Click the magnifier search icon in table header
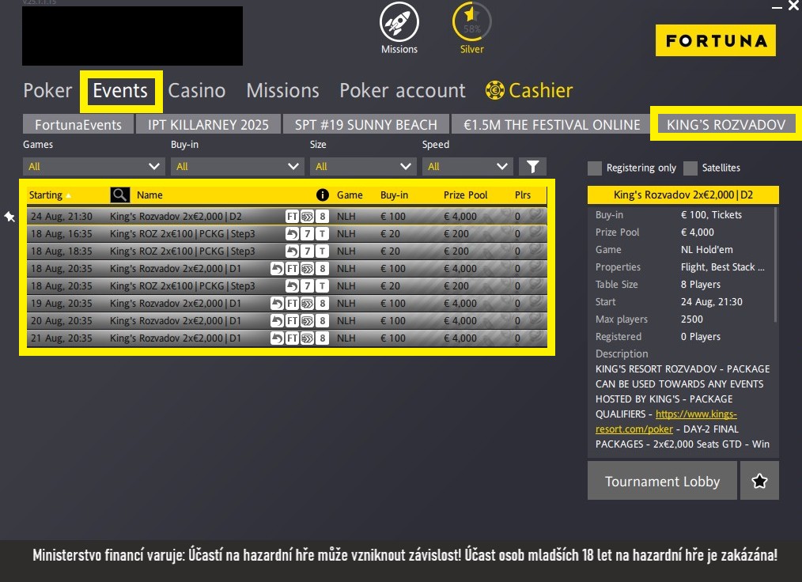This screenshot has width=802, height=582. coord(119,195)
